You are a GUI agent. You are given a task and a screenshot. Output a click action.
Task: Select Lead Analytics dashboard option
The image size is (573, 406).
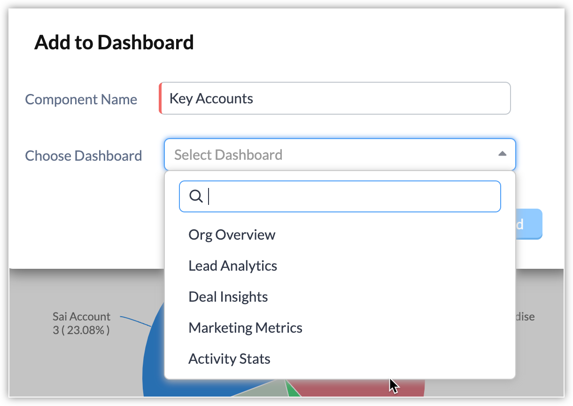(x=233, y=266)
